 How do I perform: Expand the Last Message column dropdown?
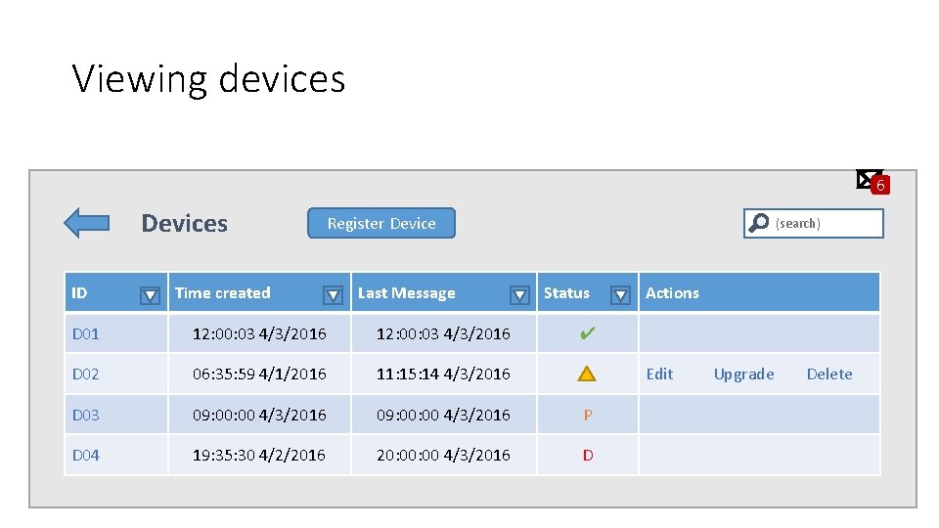(520, 294)
